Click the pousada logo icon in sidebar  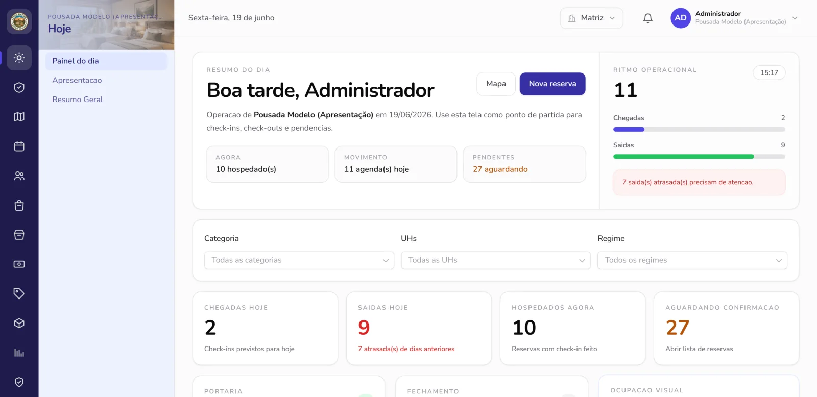click(19, 21)
